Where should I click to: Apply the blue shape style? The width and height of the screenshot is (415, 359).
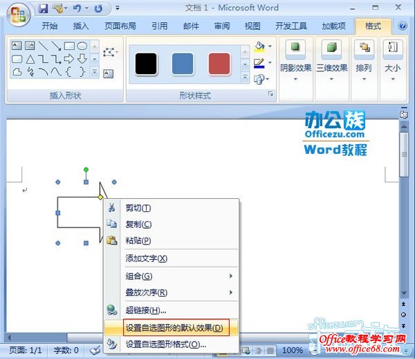click(x=183, y=64)
